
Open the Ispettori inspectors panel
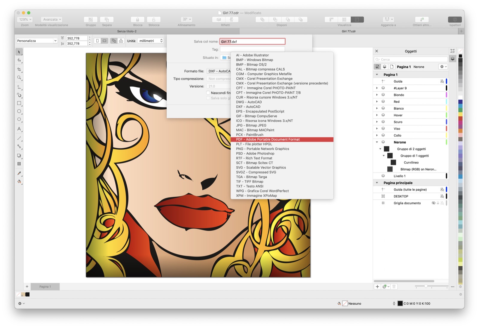click(x=455, y=19)
